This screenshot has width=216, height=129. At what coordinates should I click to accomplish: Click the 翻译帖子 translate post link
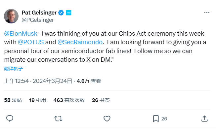[x=14, y=69]
